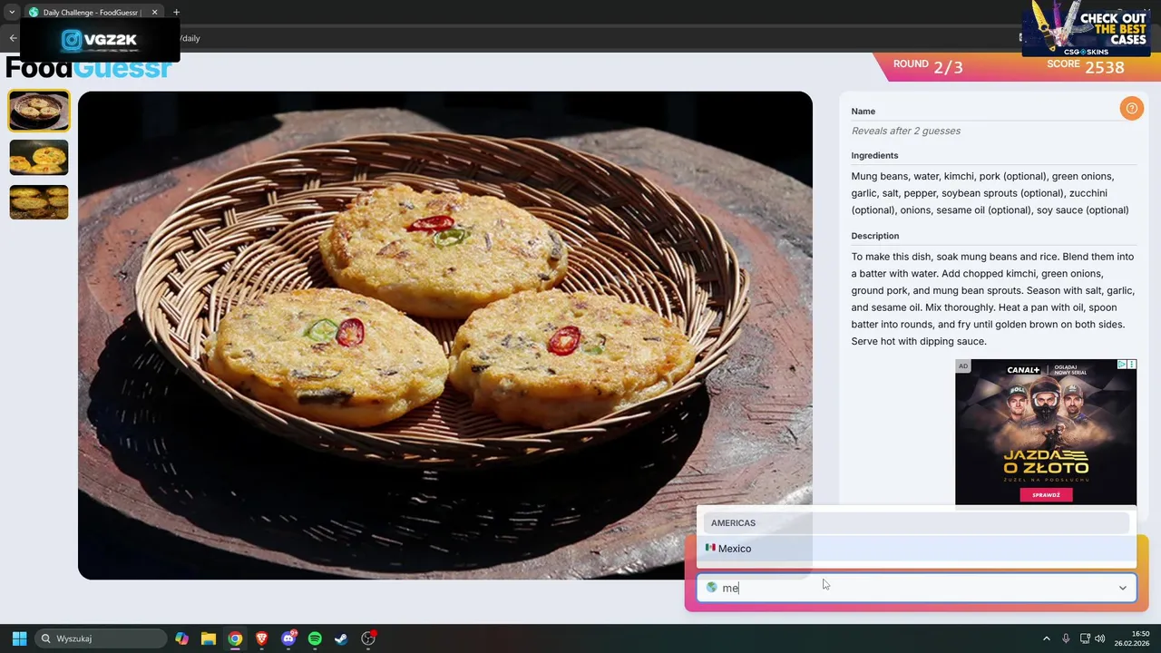Click the Description heading

[x=874, y=236]
